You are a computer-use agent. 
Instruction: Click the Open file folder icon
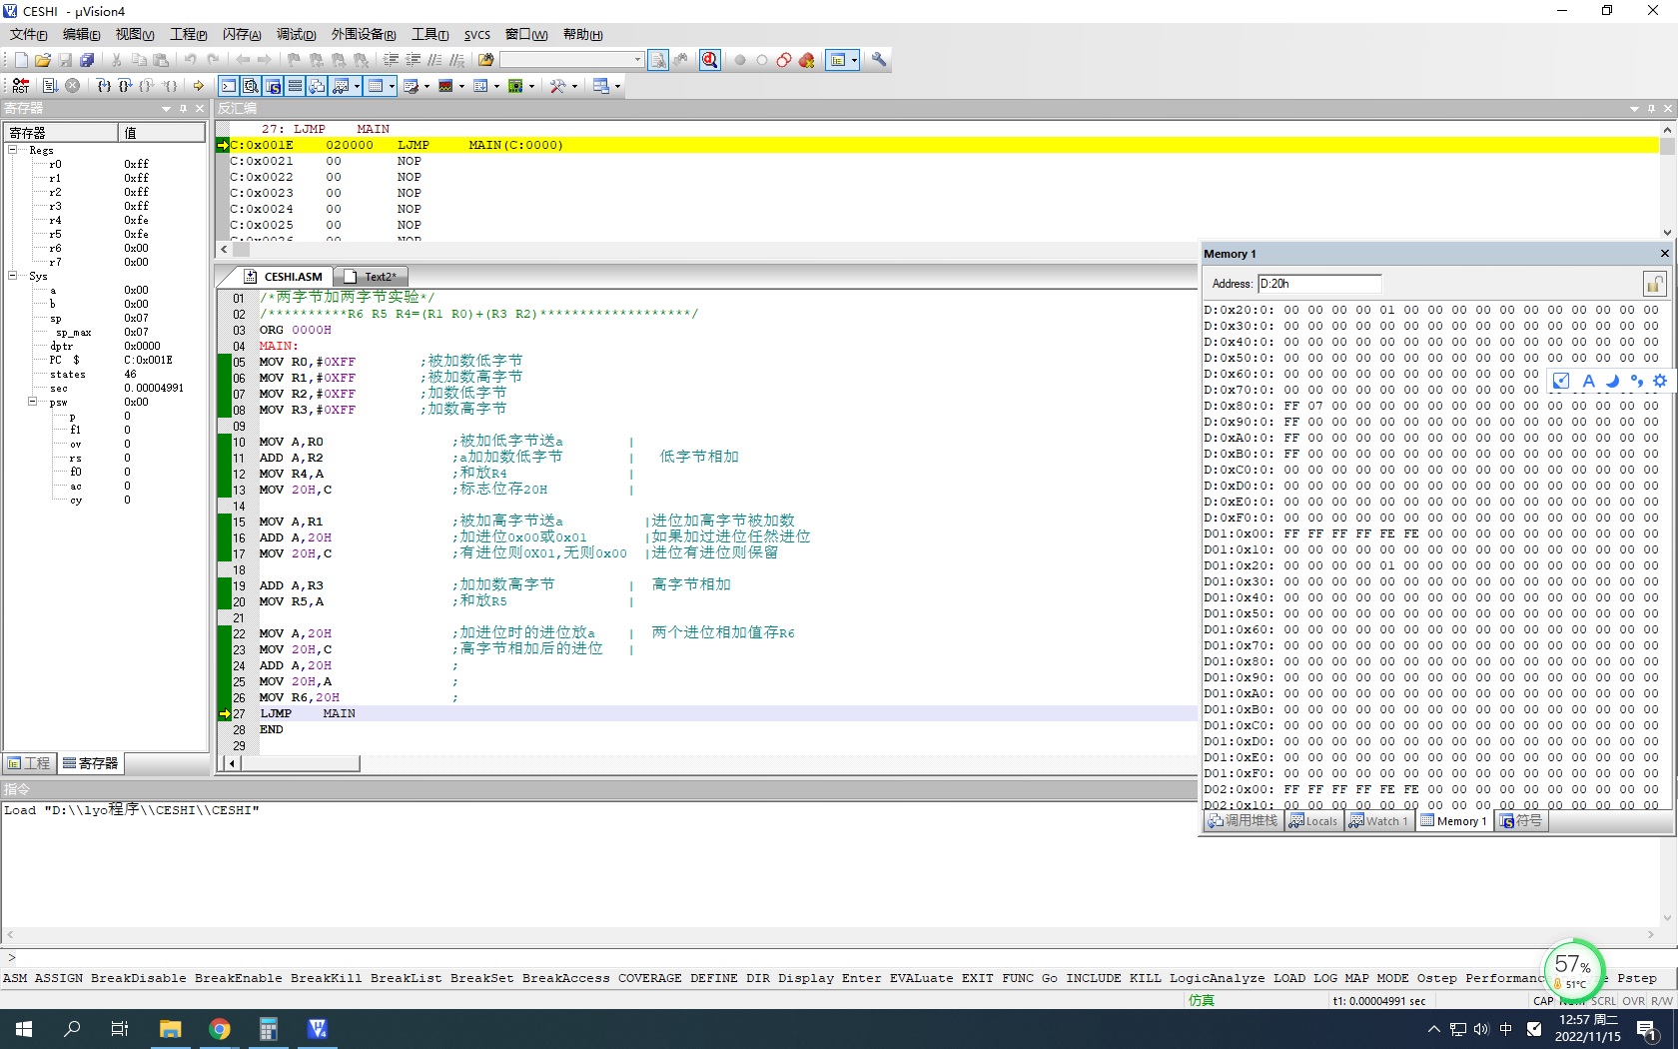coord(43,60)
